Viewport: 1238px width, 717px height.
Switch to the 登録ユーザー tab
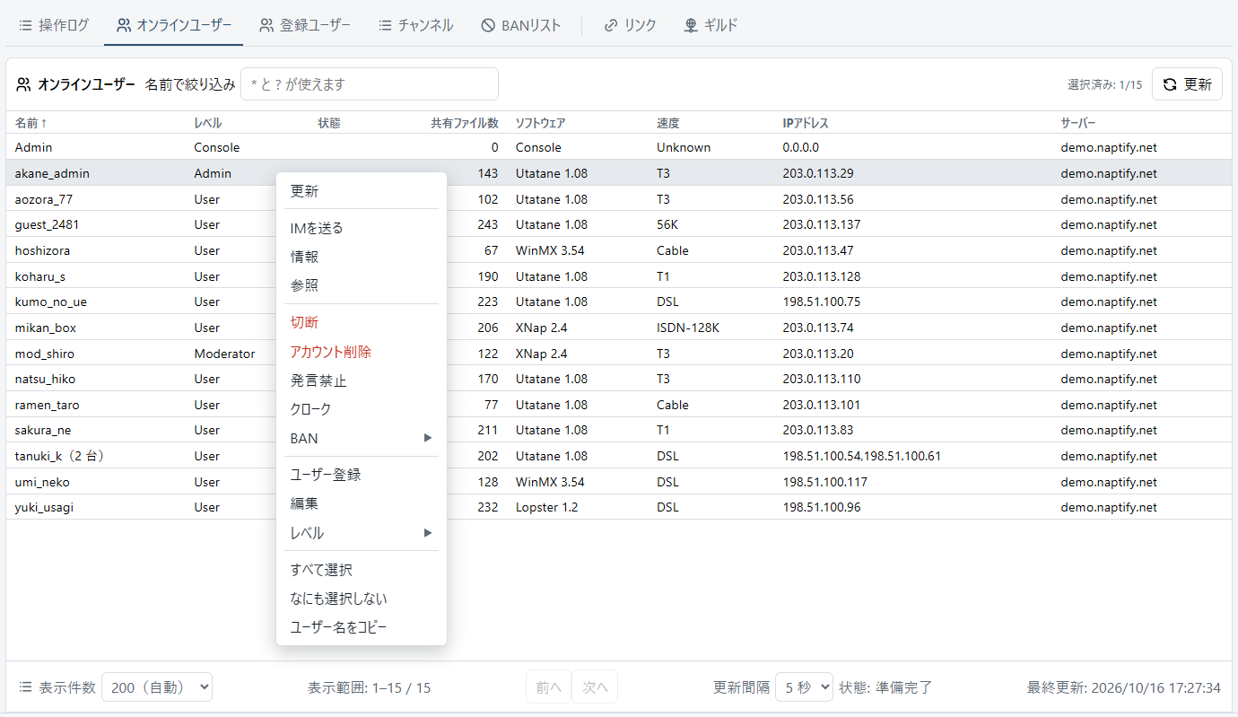[305, 25]
